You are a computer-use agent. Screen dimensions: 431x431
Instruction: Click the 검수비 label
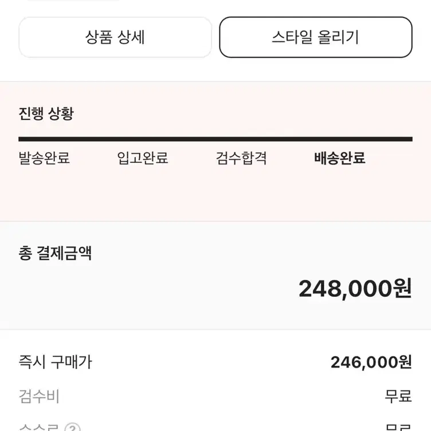point(39,397)
